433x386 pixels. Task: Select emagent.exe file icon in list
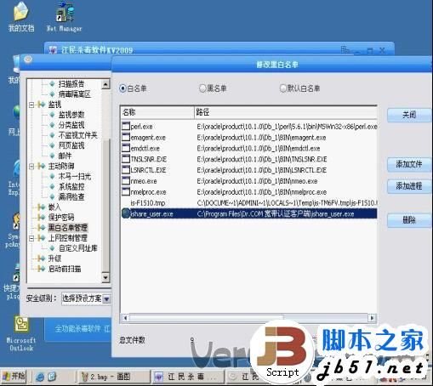coord(126,137)
